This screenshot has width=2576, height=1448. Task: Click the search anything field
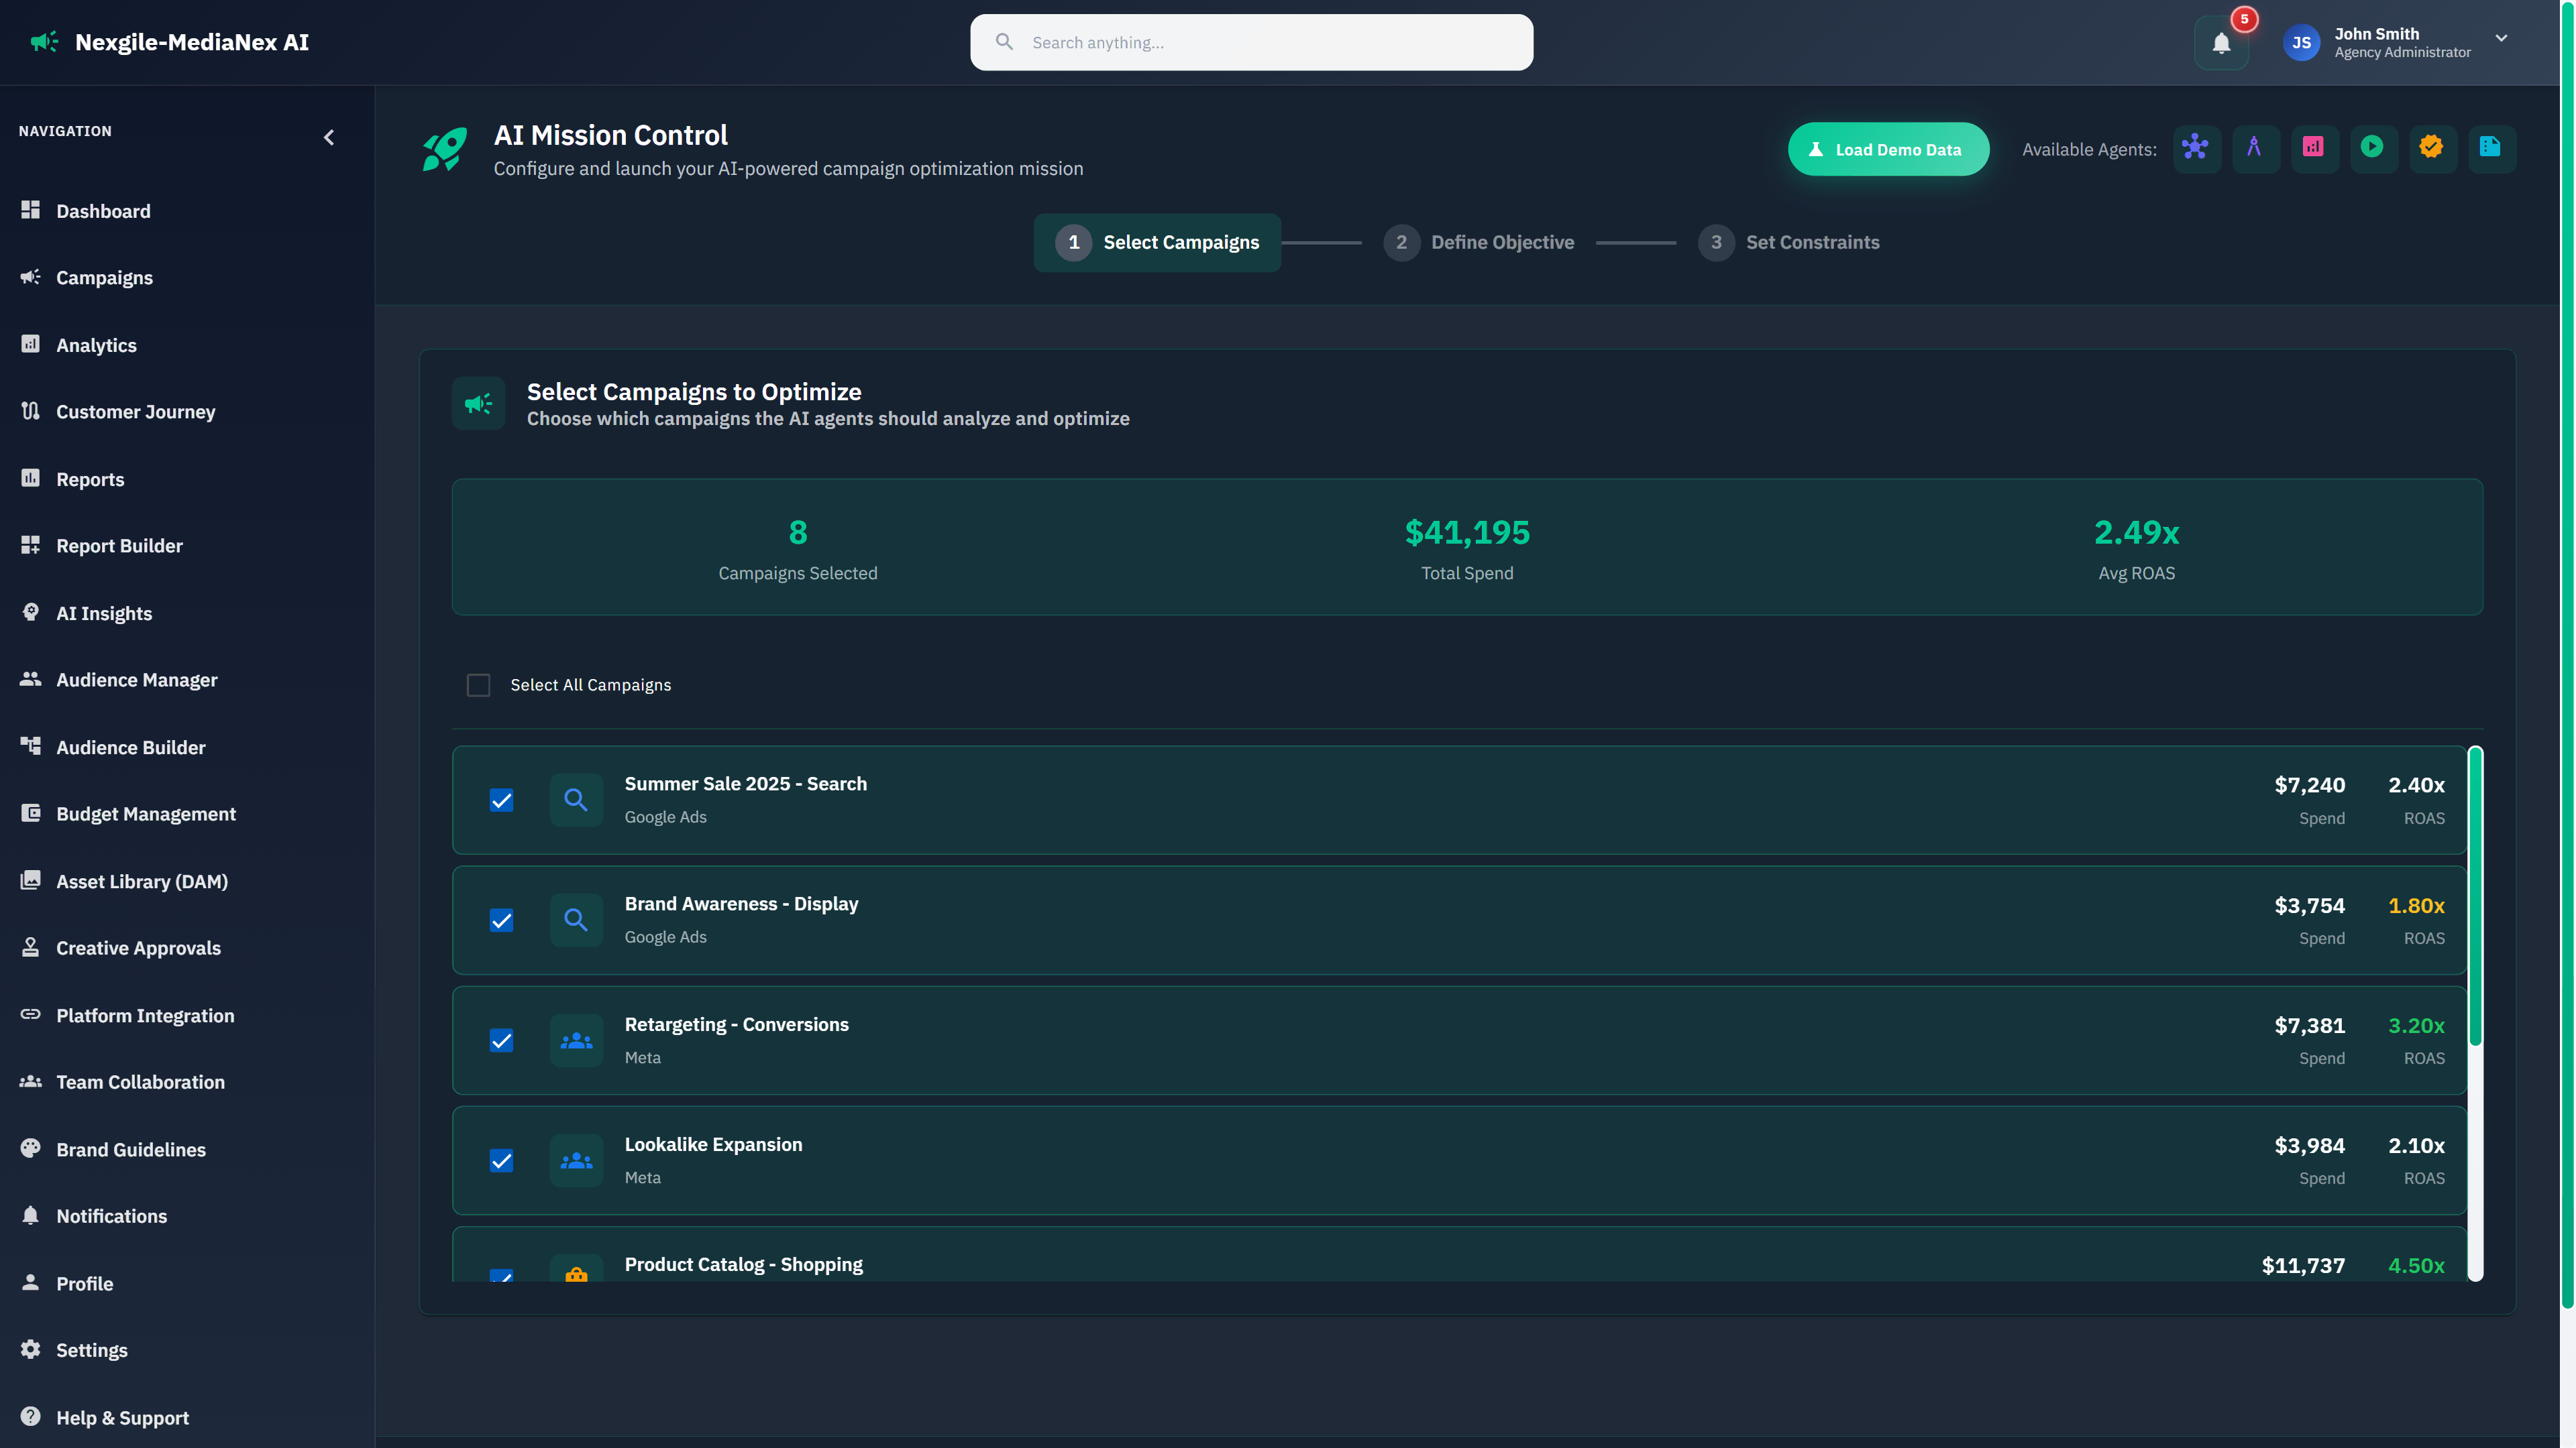pos(1250,42)
